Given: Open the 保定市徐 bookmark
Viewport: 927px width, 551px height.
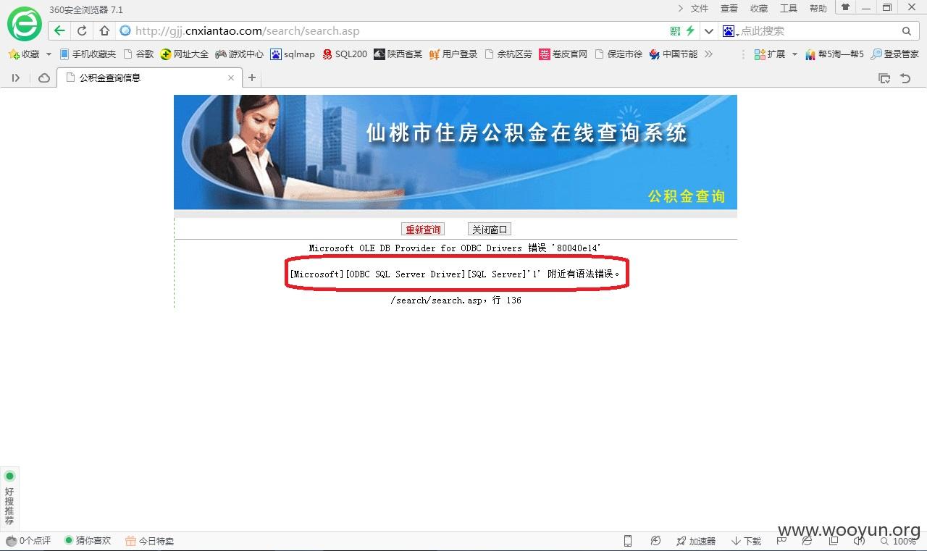Looking at the screenshot, I should click(x=618, y=54).
